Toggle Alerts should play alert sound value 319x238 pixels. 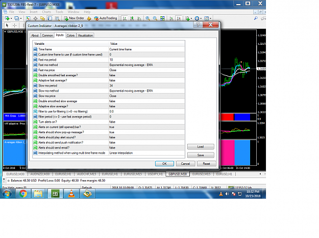pos(146,137)
